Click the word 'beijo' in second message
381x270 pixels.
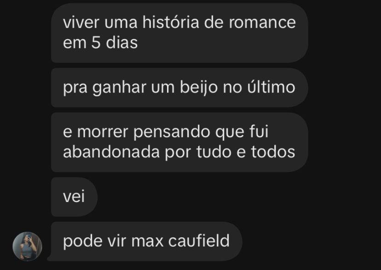coord(198,87)
